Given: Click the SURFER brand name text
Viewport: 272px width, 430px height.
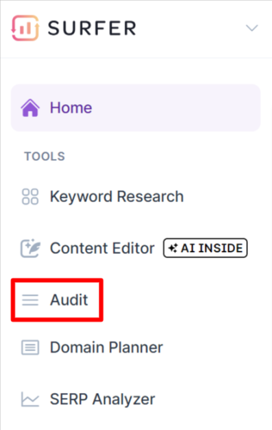Looking at the screenshot, I should (92, 28).
